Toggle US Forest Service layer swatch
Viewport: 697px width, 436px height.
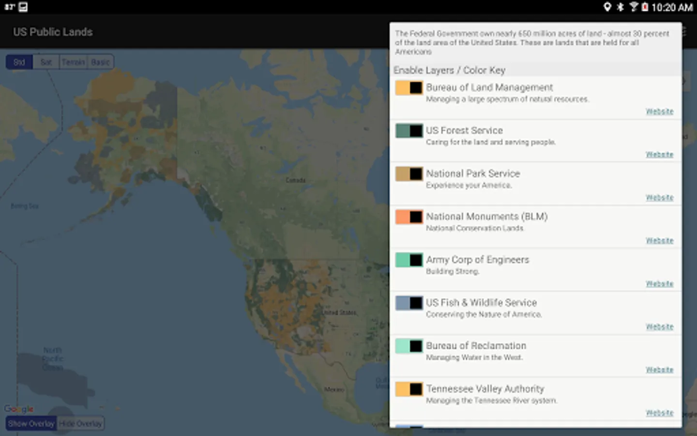409,131
